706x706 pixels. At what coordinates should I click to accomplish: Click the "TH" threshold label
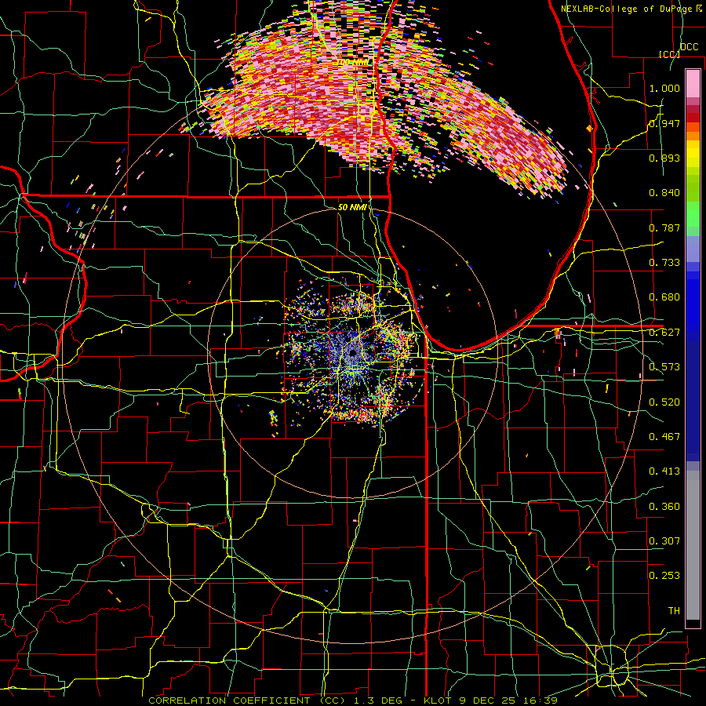tap(674, 611)
